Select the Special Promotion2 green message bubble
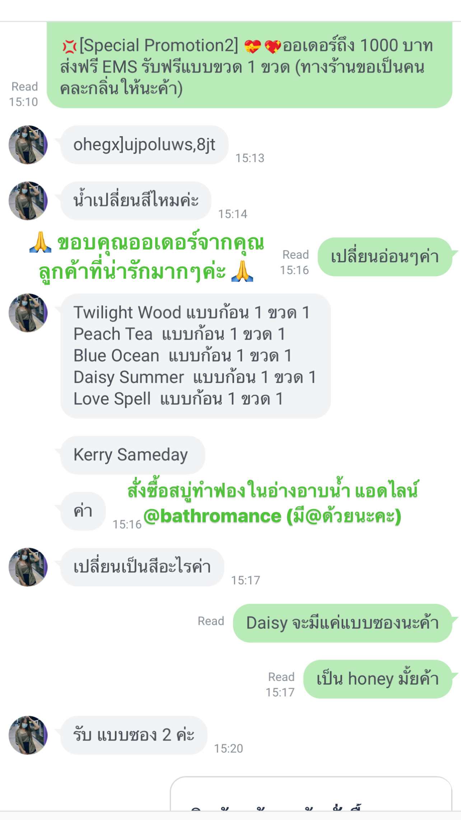Image resolution: width=461 pixels, height=820 pixels. click(250, 65)
